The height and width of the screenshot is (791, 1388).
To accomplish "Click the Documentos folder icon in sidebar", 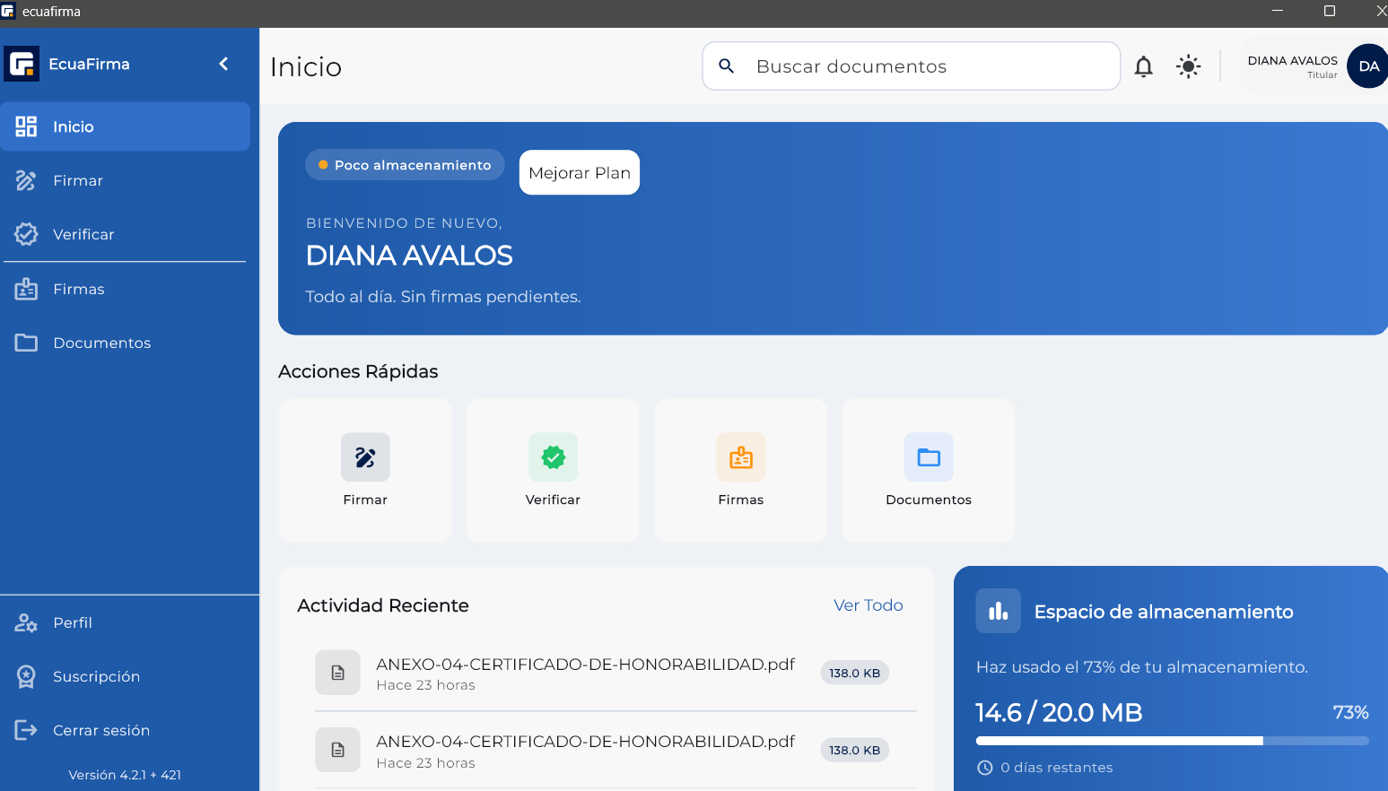I will (x=26, y=343).
